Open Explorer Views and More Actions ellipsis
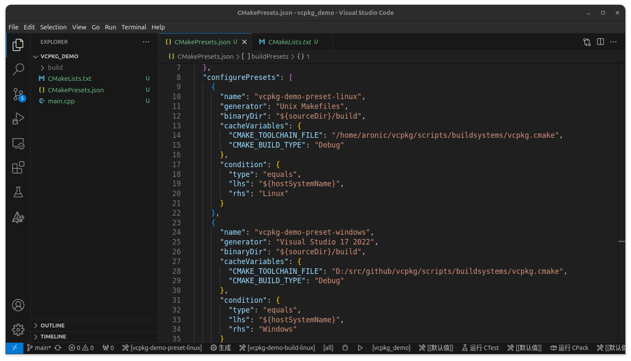The image size is (631, 361). coord(146,42)
